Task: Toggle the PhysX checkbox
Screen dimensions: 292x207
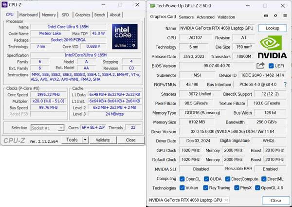Action: 237,188
